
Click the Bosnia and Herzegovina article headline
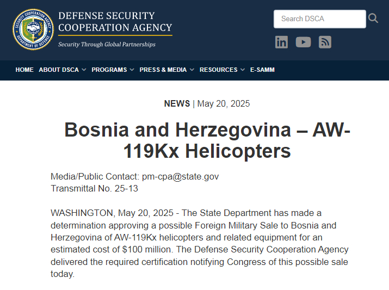pyautogui.click(x=207, y=140)
